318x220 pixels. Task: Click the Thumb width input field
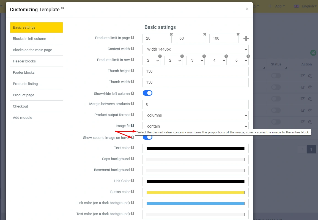click(x=195, y=82)
